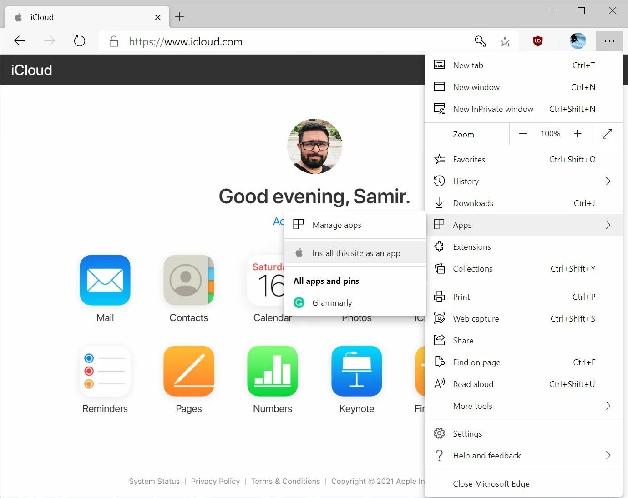628x498 pixels.
Task: Choose Web capture from the menu
Action: [x=523, y=319]
